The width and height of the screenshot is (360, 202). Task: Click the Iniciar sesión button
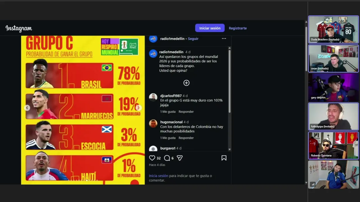(210, 28)
